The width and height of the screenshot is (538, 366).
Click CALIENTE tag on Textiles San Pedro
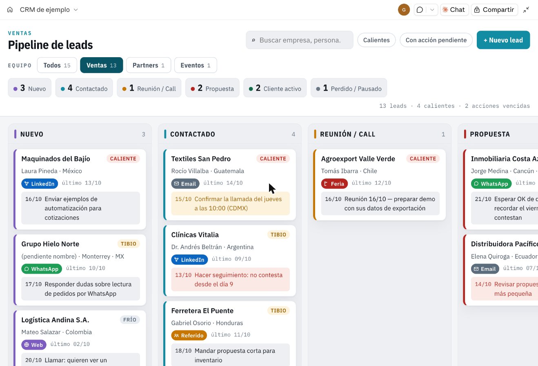273,158
